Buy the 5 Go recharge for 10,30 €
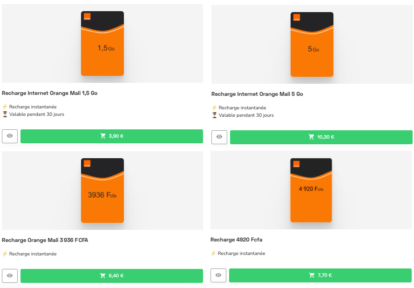This screenshot has height=288, width=414. tap(321, 137)
